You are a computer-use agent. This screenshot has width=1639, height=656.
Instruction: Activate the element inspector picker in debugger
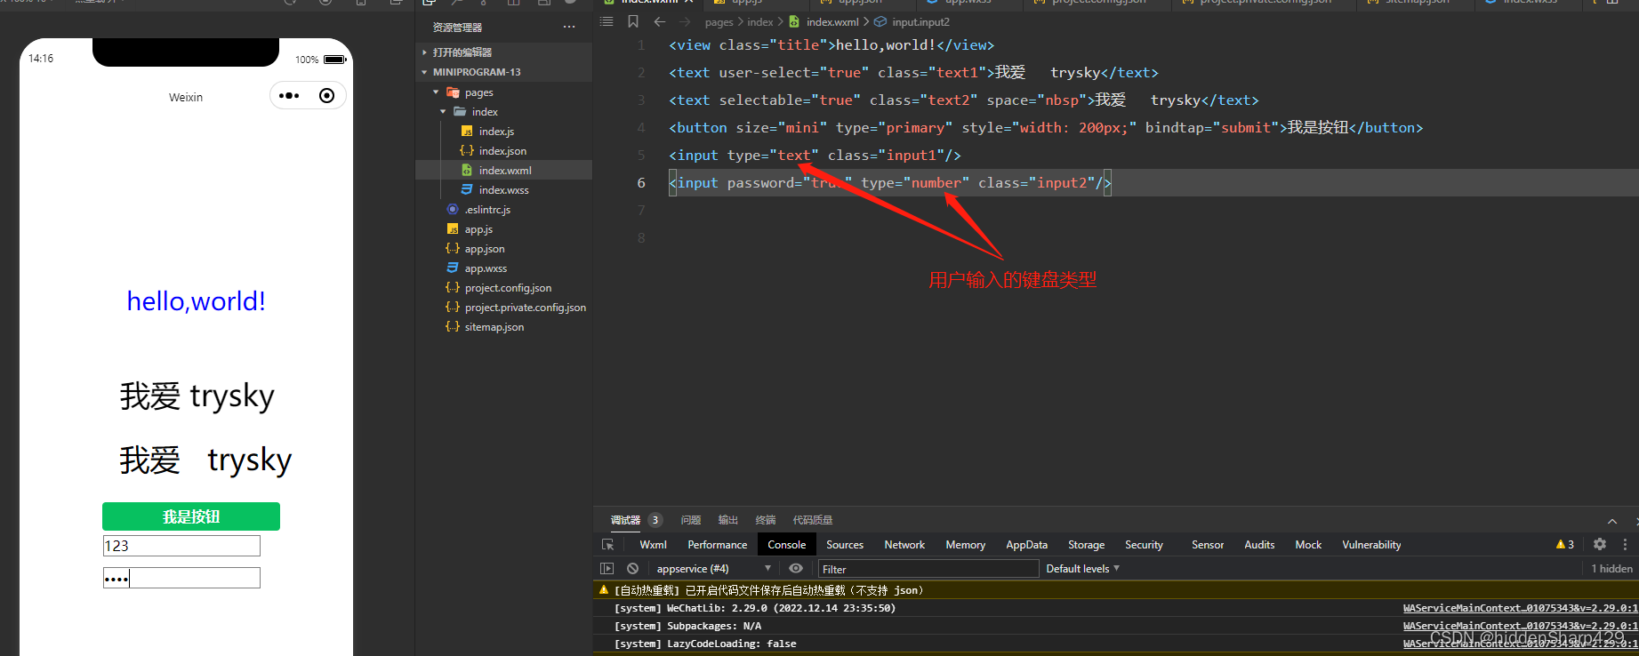coord(608,545)
